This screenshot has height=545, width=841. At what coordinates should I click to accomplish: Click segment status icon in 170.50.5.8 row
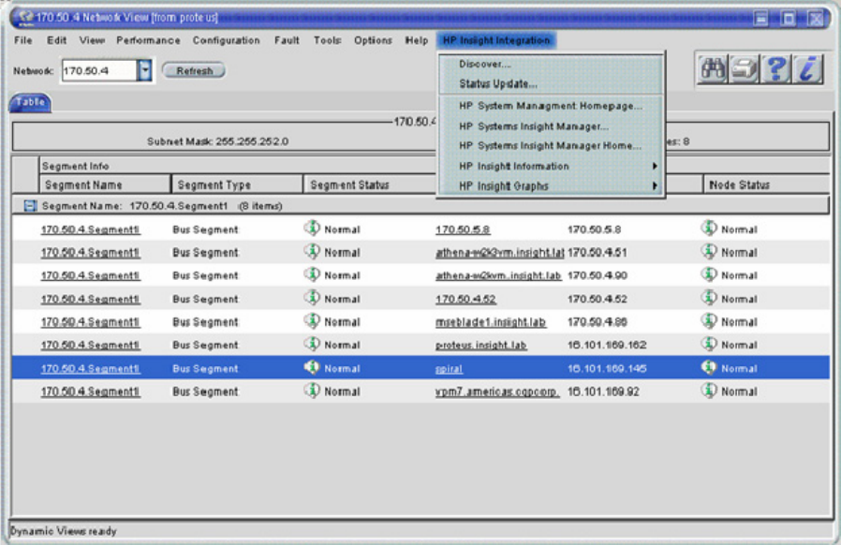312,228
